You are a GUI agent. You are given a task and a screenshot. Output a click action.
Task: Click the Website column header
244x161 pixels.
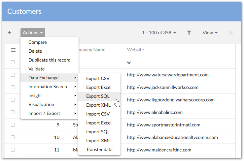[x=135, y=50]
